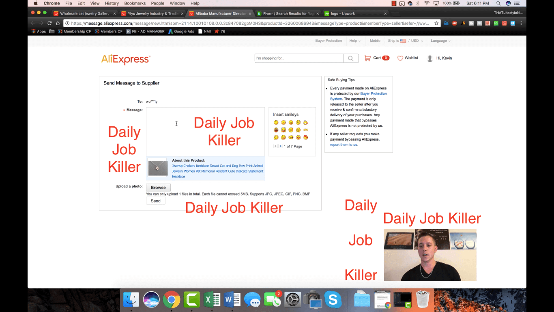The width and height of the screenshot is (554, 312).
Task: Click the Mobile link in top bar
Action: [375, 41]
